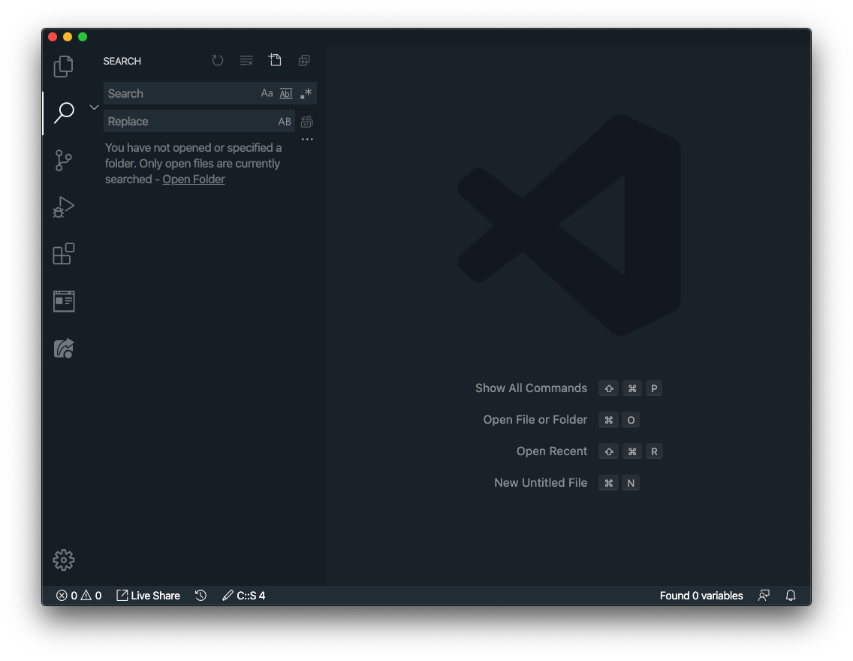Image resolution: width=853 pixels, height=661 pixels.
Task: Open new search editor
Action: tap(275, 60)
